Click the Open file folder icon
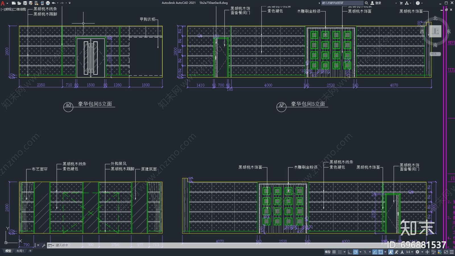 coord(19,3)
